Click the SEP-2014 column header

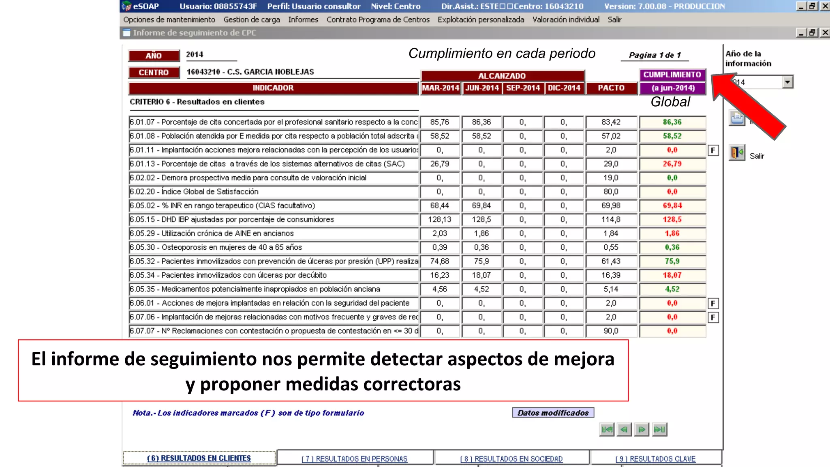(523, 88)
